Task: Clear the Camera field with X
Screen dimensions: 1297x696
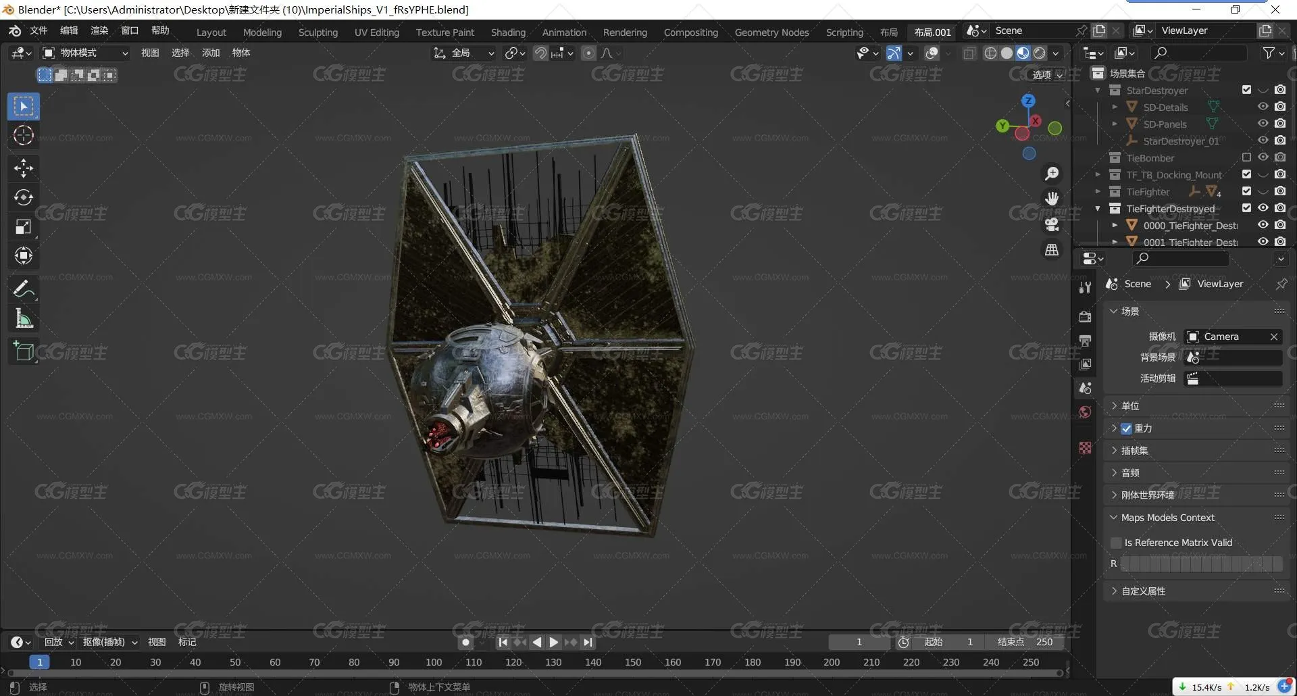Action: [x=1273, y=337]
